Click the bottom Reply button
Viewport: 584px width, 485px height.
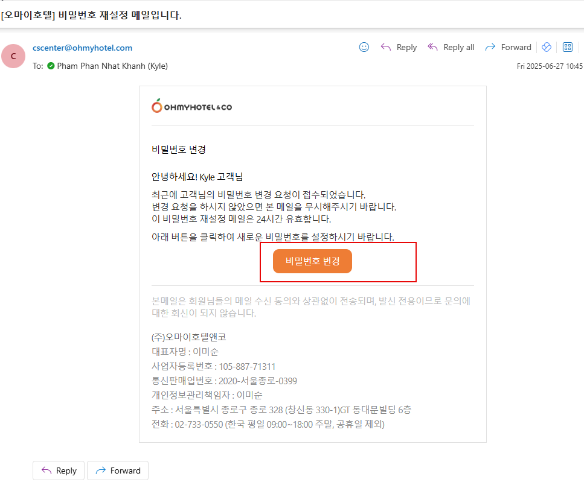(59, 471)
